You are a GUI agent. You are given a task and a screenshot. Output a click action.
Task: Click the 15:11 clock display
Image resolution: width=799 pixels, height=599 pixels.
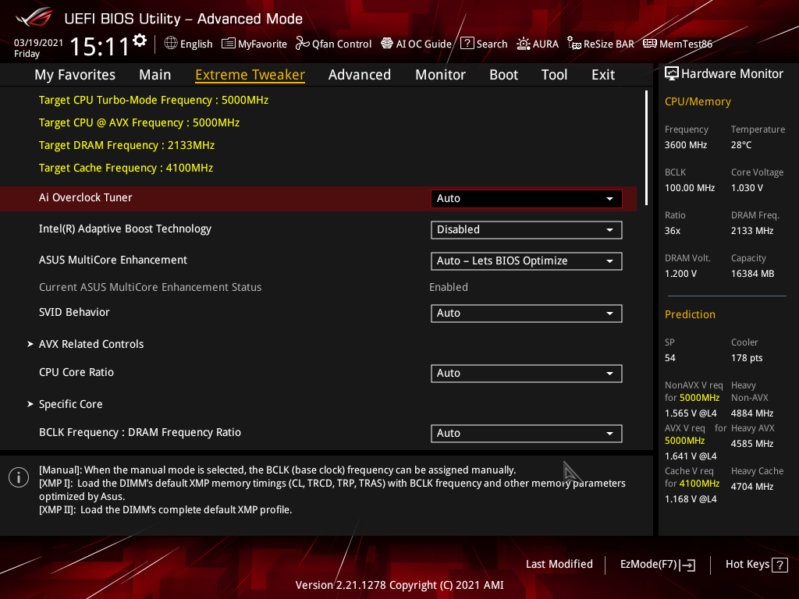coord(99,47)
